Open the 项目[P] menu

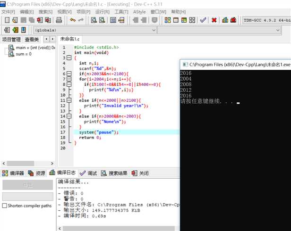tap(83, 12)
